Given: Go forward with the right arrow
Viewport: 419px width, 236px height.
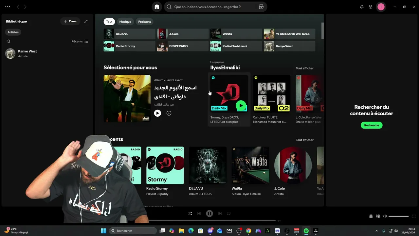Looking at the screenshot, I should click(x=25, y=7).
